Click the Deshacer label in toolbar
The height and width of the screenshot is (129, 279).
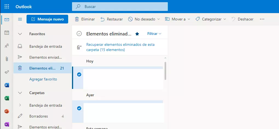[x=246, y=19]
